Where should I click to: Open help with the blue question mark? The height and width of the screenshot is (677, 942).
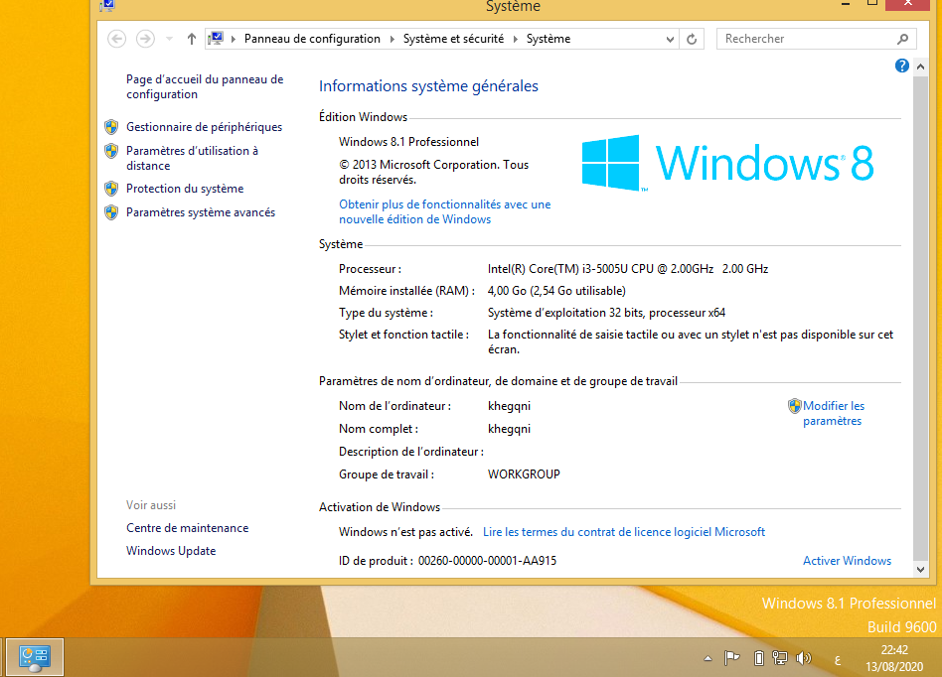[x=901, y=66]
